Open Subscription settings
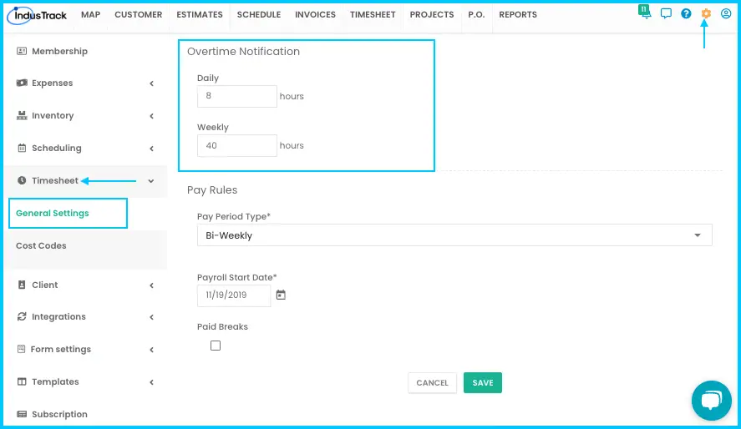The height and width of the screenshot is (429, 741). 59,414
